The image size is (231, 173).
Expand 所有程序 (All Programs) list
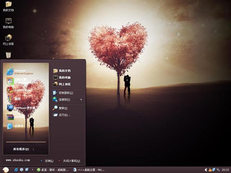click(x=21, y=149)
